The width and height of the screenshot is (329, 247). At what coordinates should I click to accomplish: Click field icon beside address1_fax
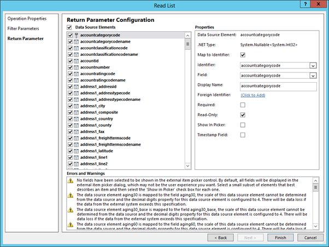pos(77,132)
